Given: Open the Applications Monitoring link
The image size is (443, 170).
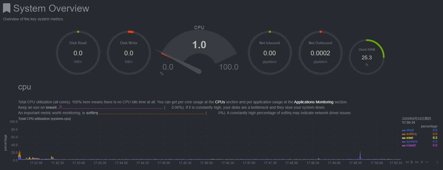Looking at the screenshot, I should pyautogui.click(x=313, y=102).
